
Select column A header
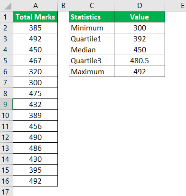pos(36,6)
